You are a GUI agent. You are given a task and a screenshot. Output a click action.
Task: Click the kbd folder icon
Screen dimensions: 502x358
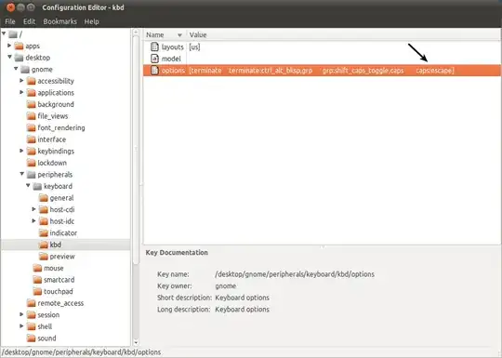[x=43, y=245]
